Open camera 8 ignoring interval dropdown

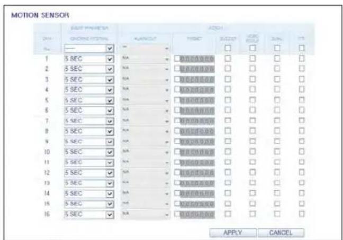pyautogui.click(x=89, y=132)
